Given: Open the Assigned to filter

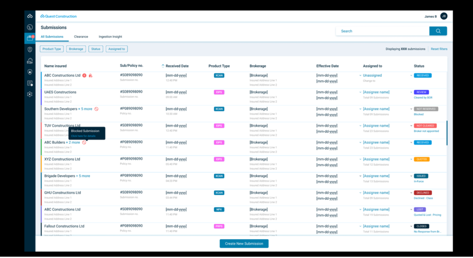Looking at the screenshot, I should pyautogui.click(x=117, y=49).
